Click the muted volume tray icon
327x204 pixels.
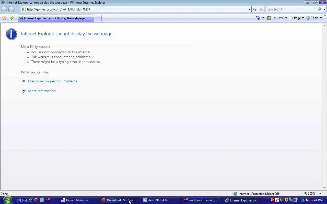click(307, 200)
